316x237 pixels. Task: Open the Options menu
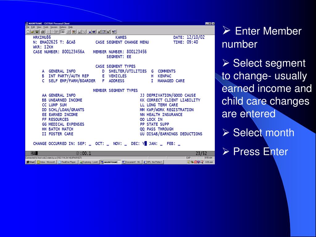[63, 27]
